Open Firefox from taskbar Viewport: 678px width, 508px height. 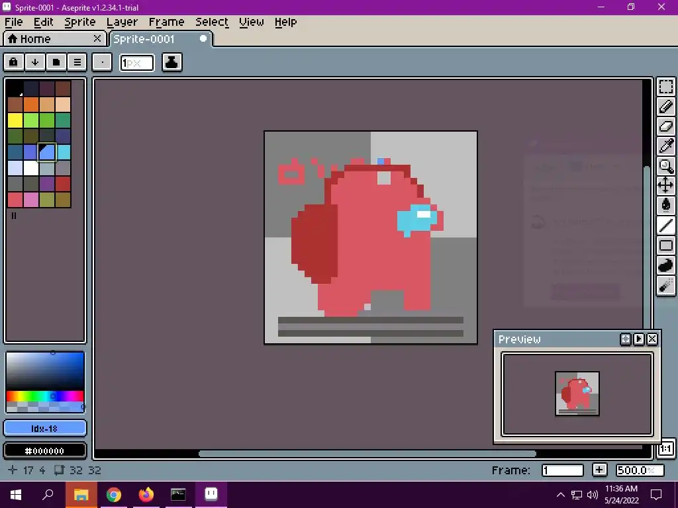click(x=146, y=495)
